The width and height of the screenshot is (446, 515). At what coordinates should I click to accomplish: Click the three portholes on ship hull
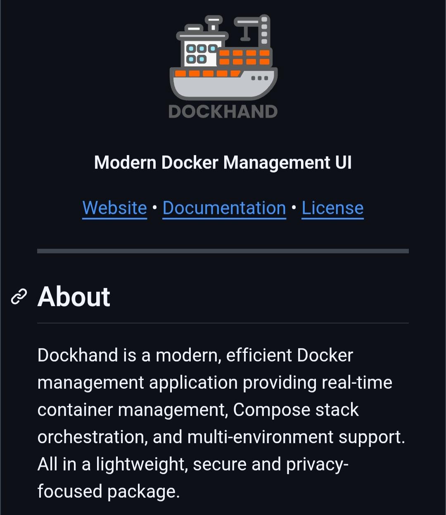[259, 78]
